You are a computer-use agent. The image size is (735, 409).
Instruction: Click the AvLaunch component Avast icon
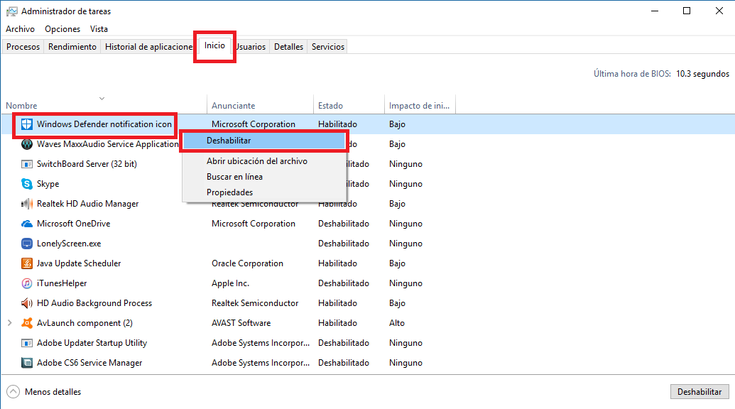tap(27, 323)
